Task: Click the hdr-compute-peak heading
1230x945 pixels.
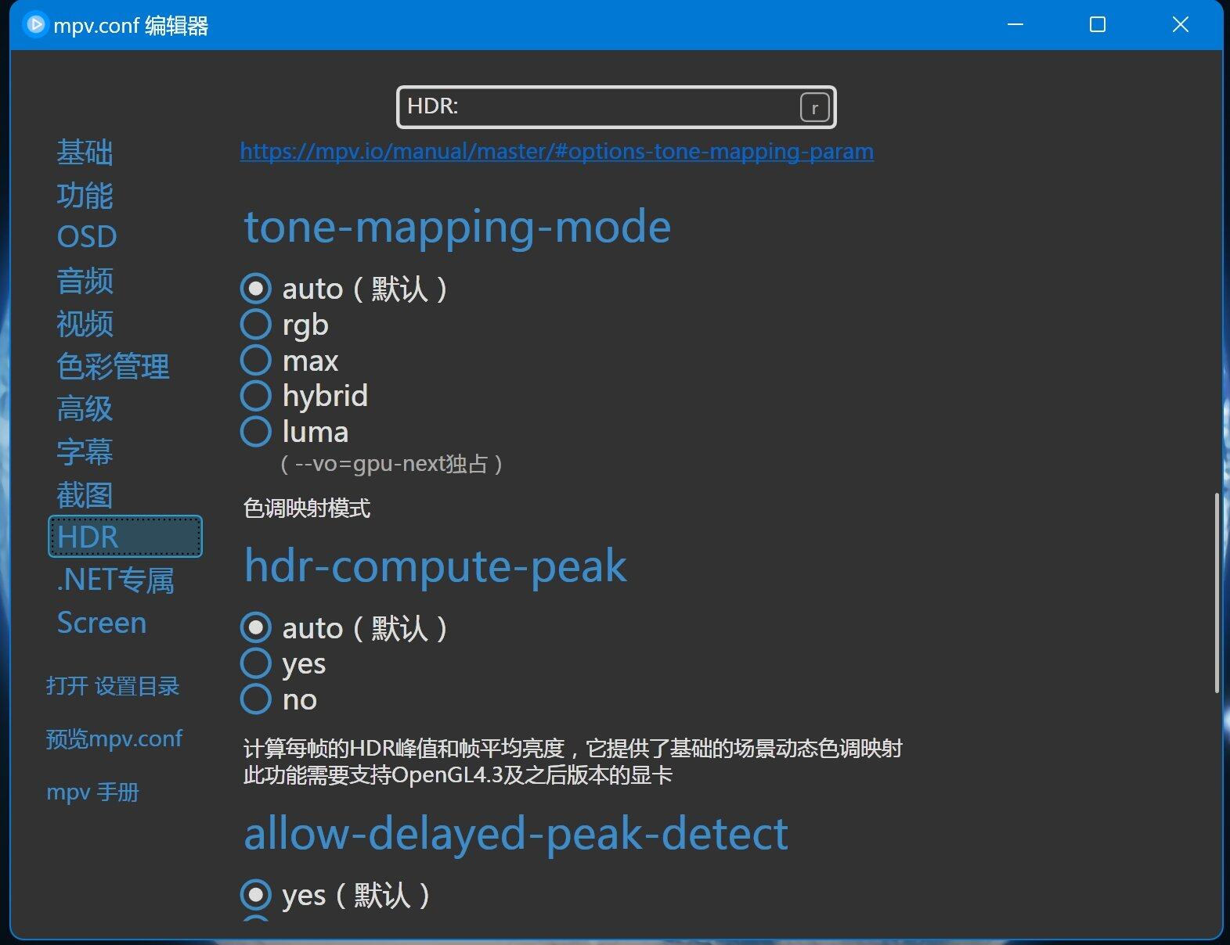Action: pos(435,566)
